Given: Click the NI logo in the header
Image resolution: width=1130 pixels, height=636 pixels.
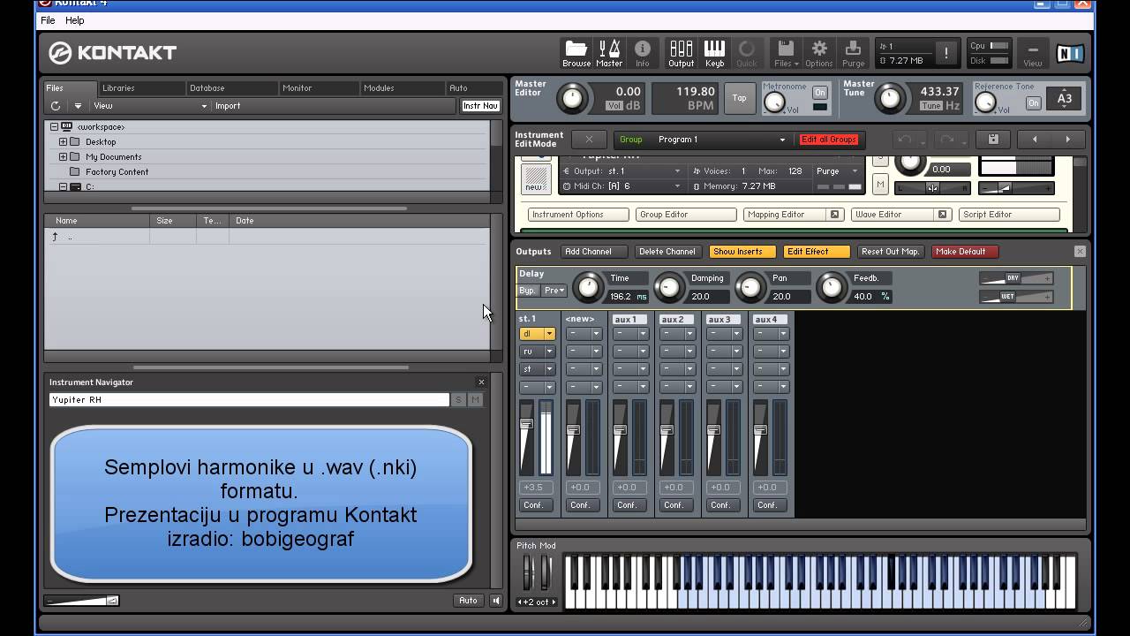Looking at the screenshot, I should point(1070,53).
